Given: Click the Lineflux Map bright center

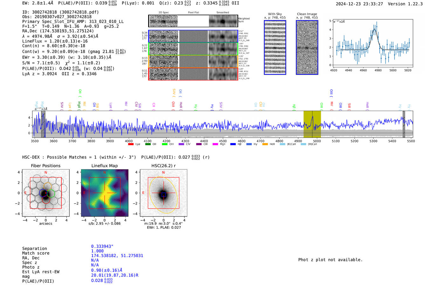Looking at the screenshot, I should point(105,193).
